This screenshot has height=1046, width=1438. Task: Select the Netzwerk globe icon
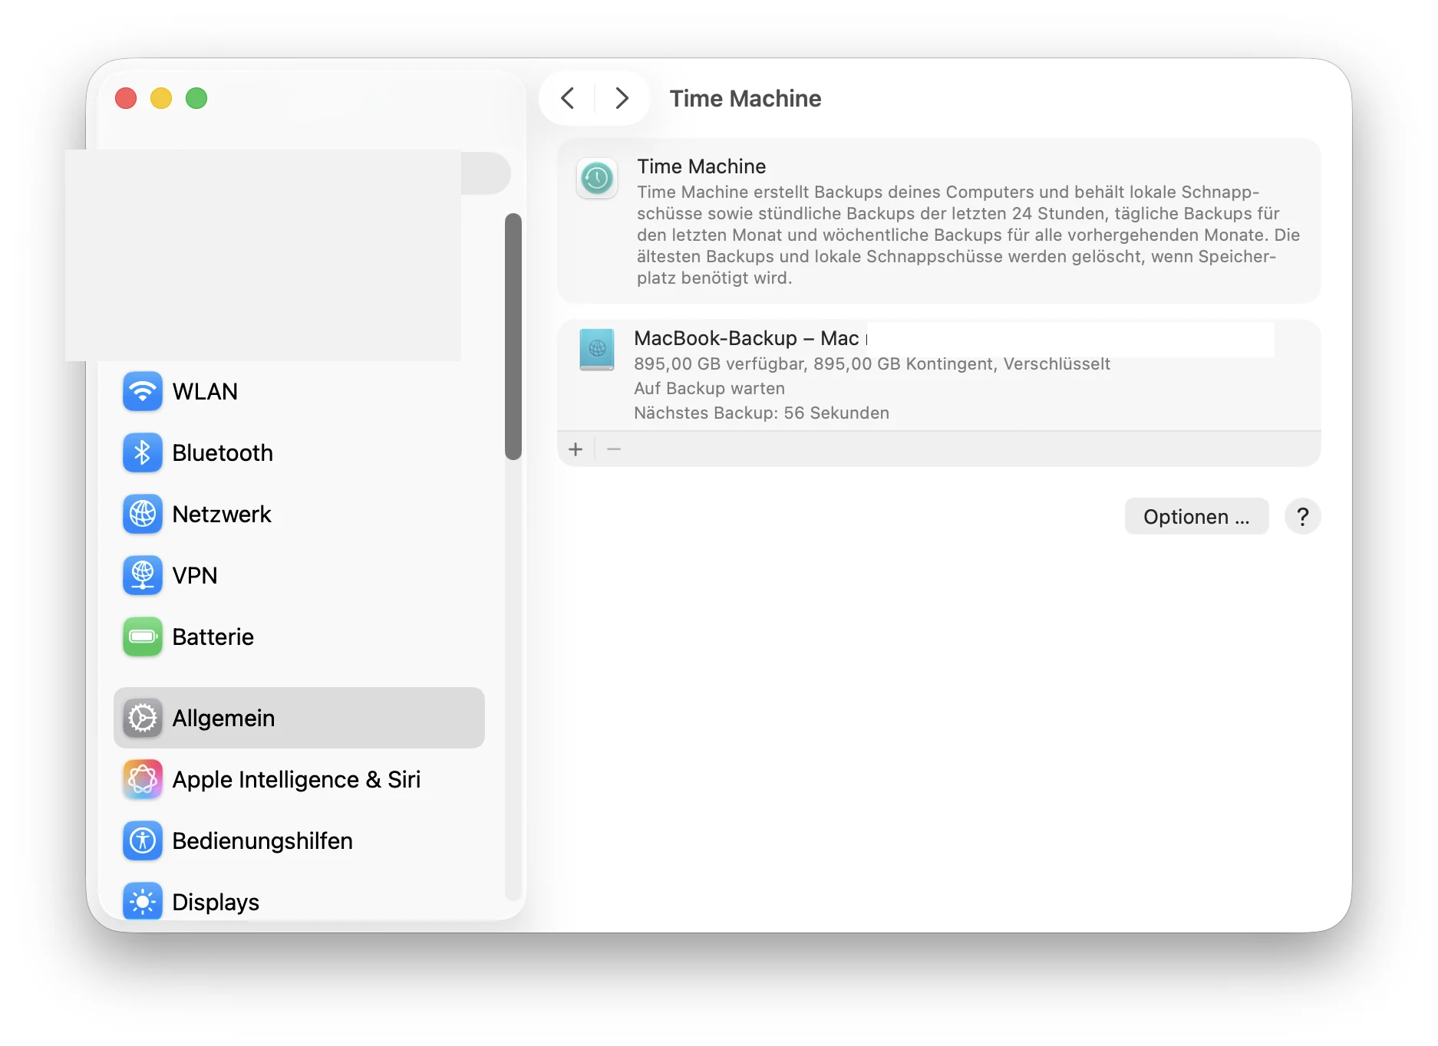coord(143,514)
